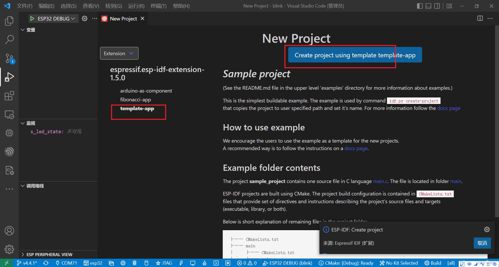Build project cylinder icon in status bar
499x267 pixels.
click(146, 263)
